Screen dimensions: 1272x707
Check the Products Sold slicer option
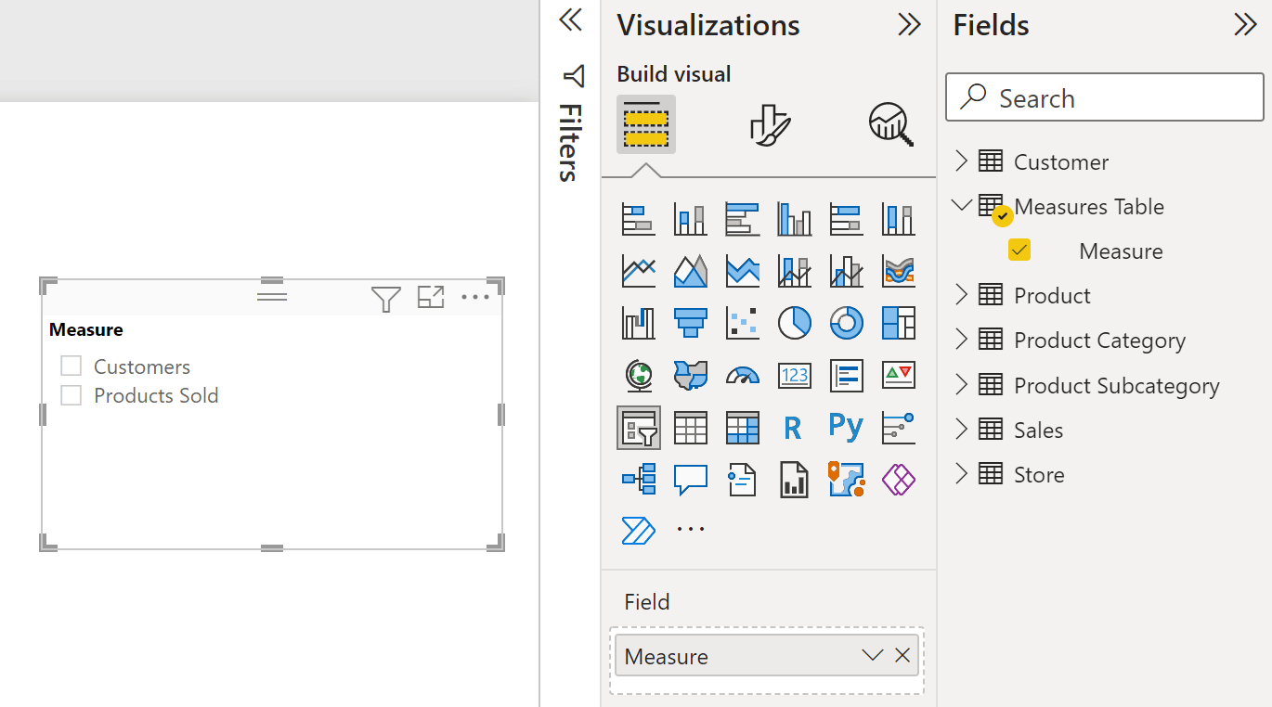pyautogui.click(x=71, y=394)
